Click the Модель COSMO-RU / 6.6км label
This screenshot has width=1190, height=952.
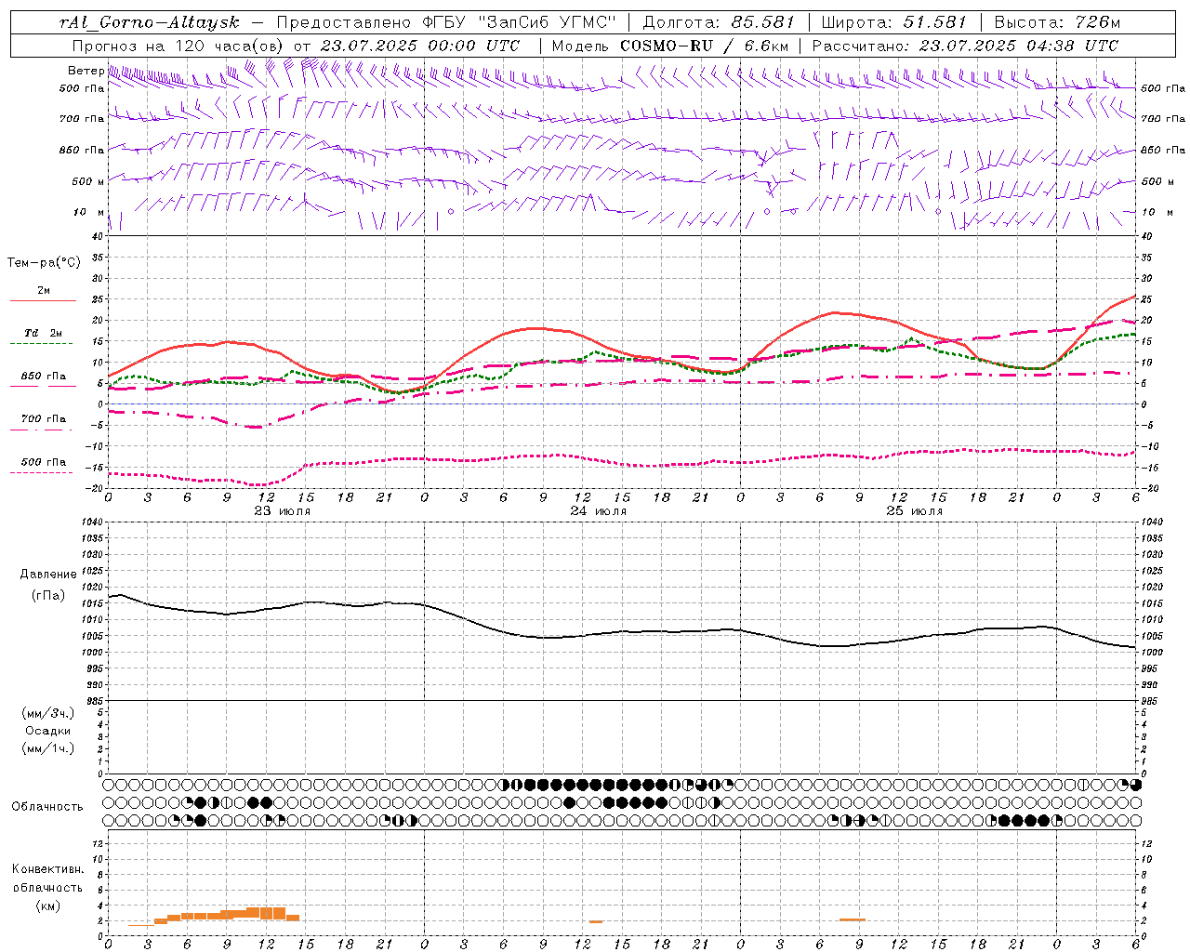coord(669,46)
